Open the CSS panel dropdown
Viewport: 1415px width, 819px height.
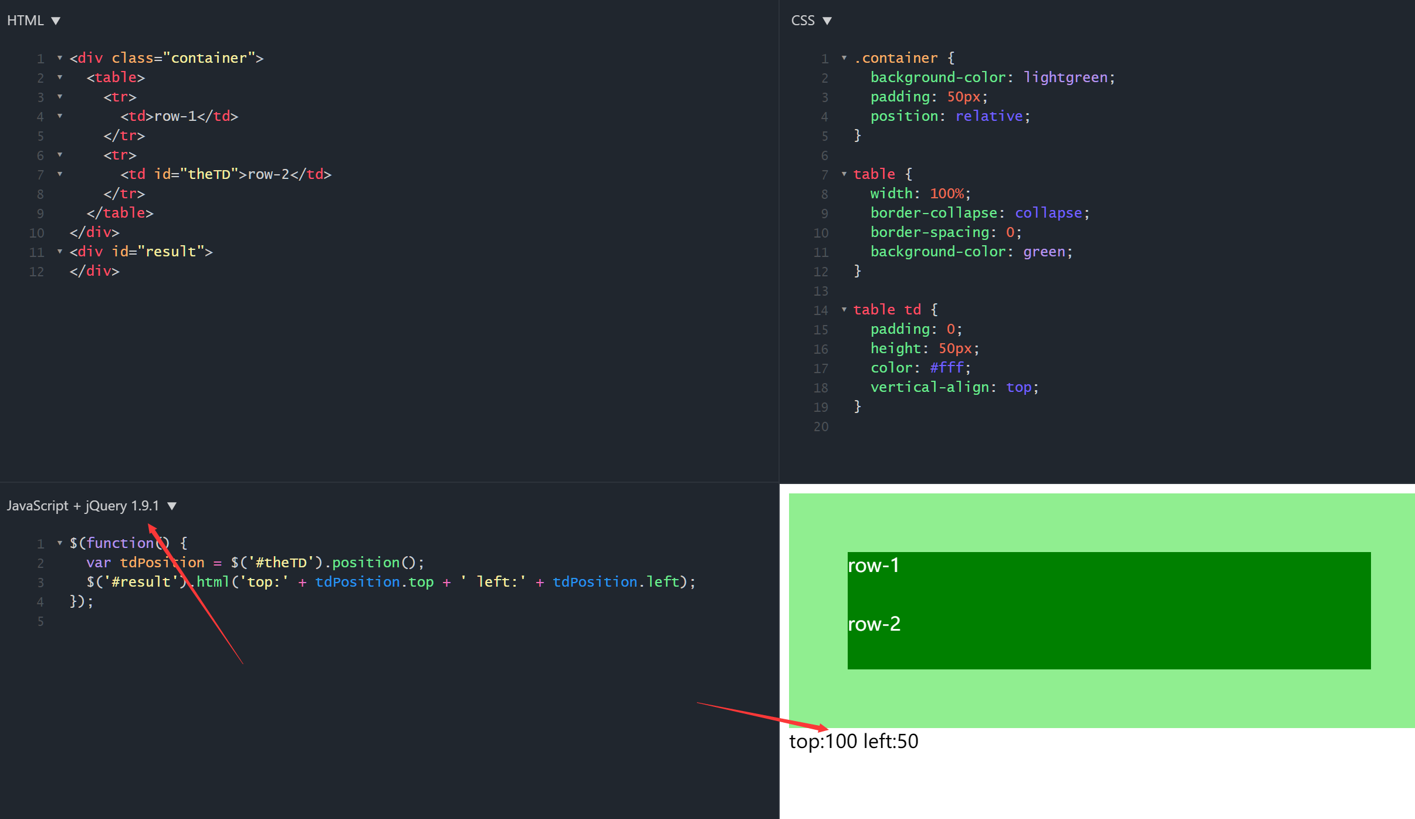tap(811, 21)
